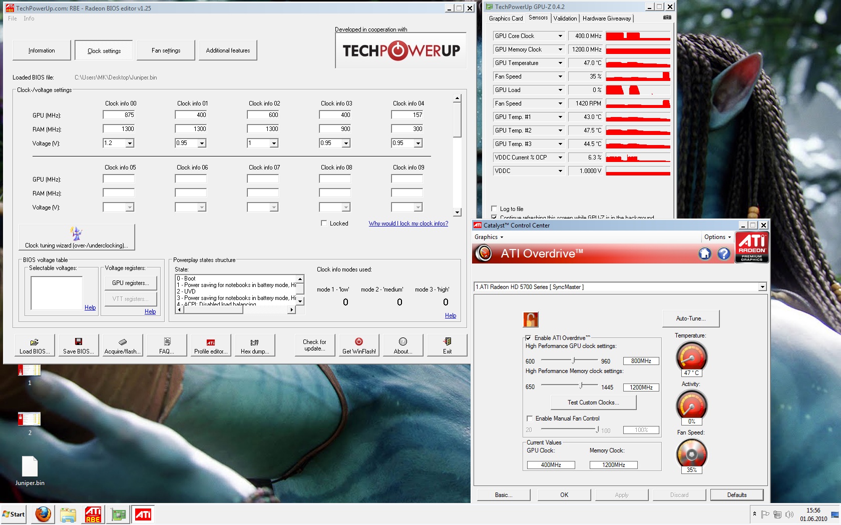This screenshot has width=841, height=525.
Task: Click the volume speaker tray icon
Action: (x=789, y=514)
